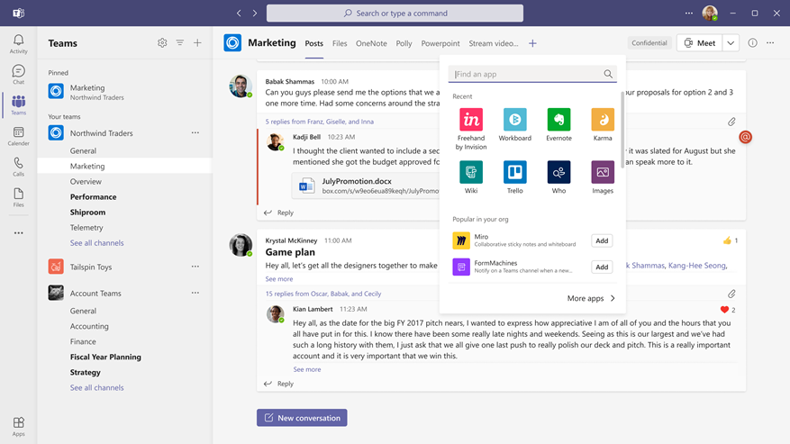The height and width of the screenshot is (444, 790).
Task: Click See more in Kian Lambert's reply
Action: (x=307, y=369)
